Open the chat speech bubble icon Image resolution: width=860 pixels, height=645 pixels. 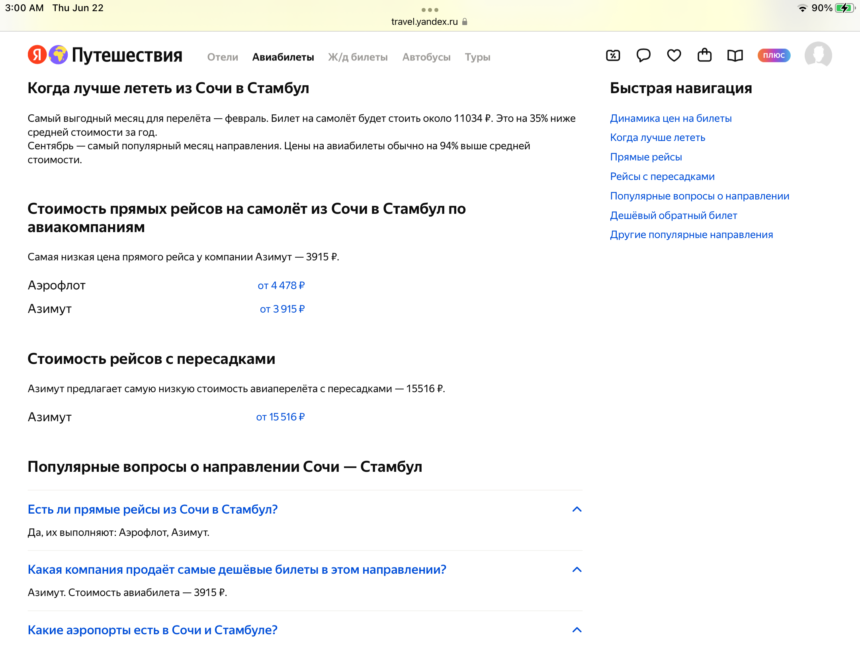pyautogui.click(x=643, y=55)
